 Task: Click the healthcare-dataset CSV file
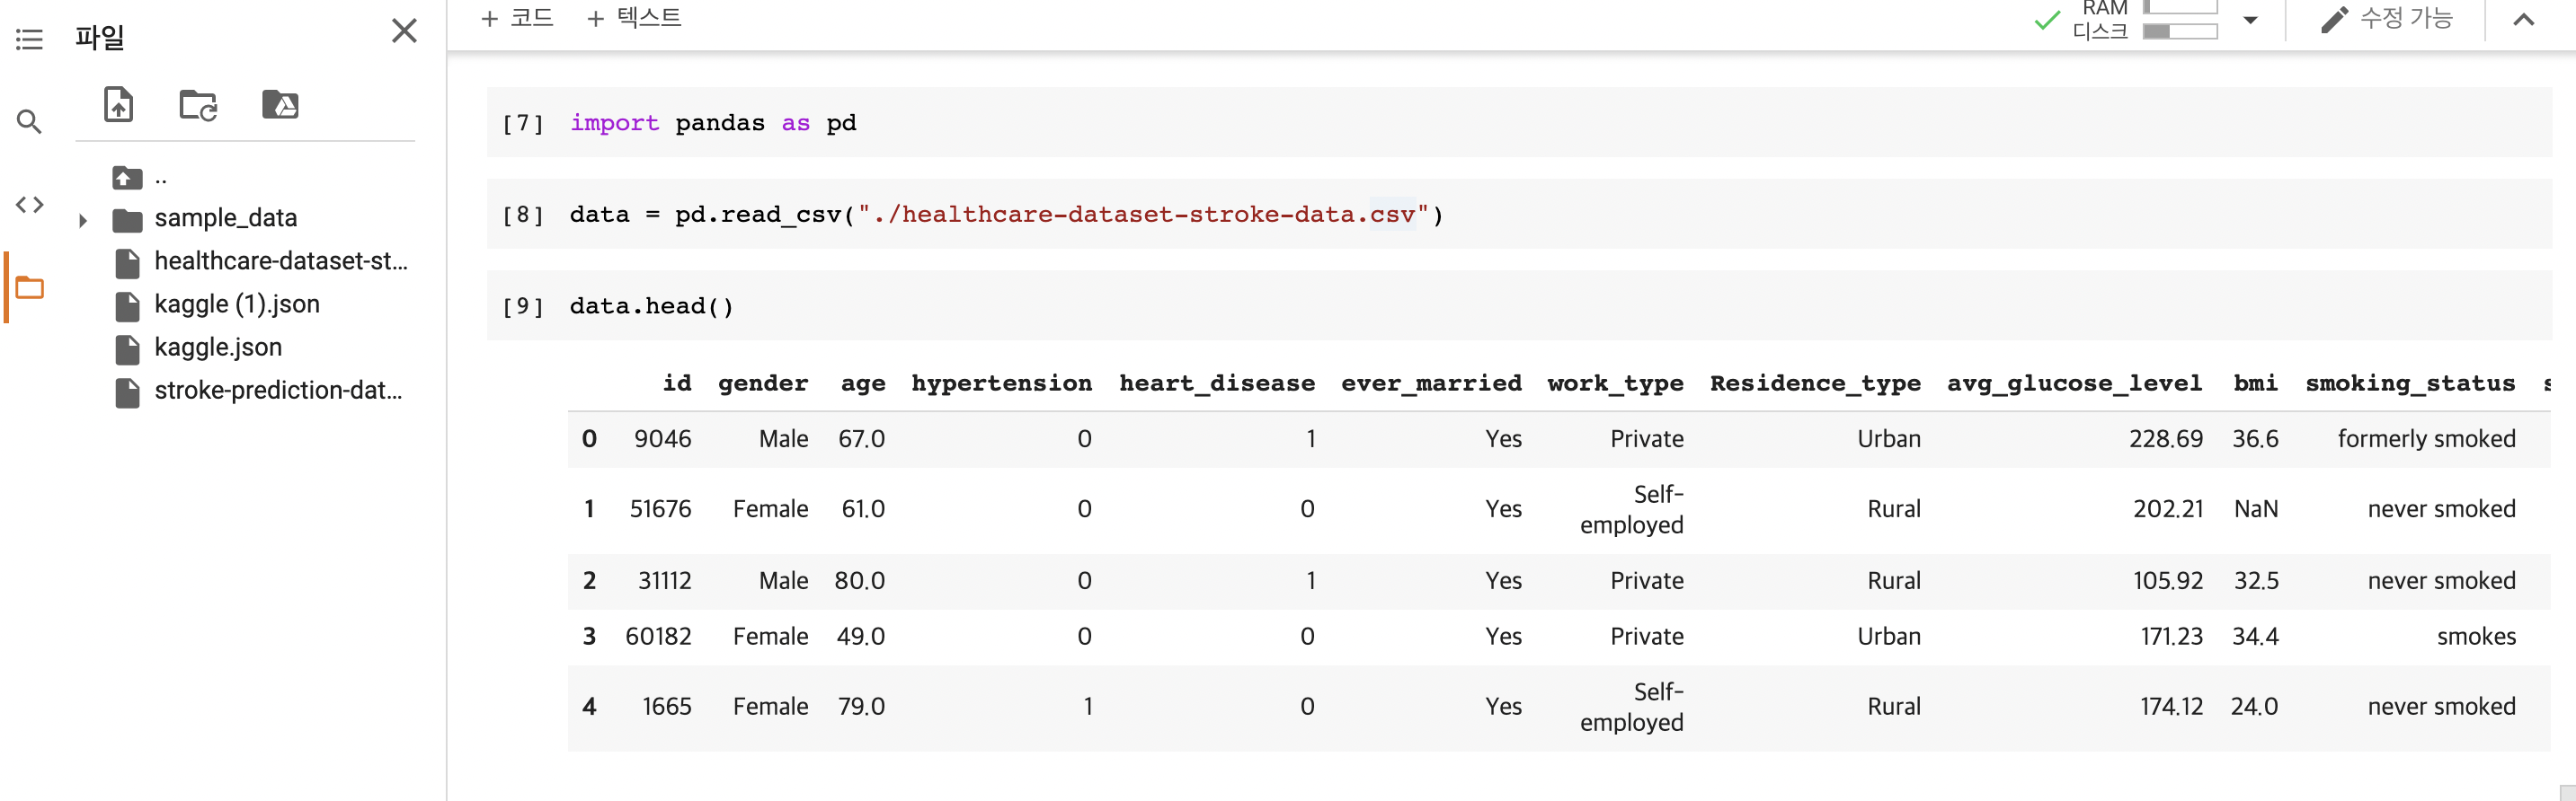[x=280, y=261]
